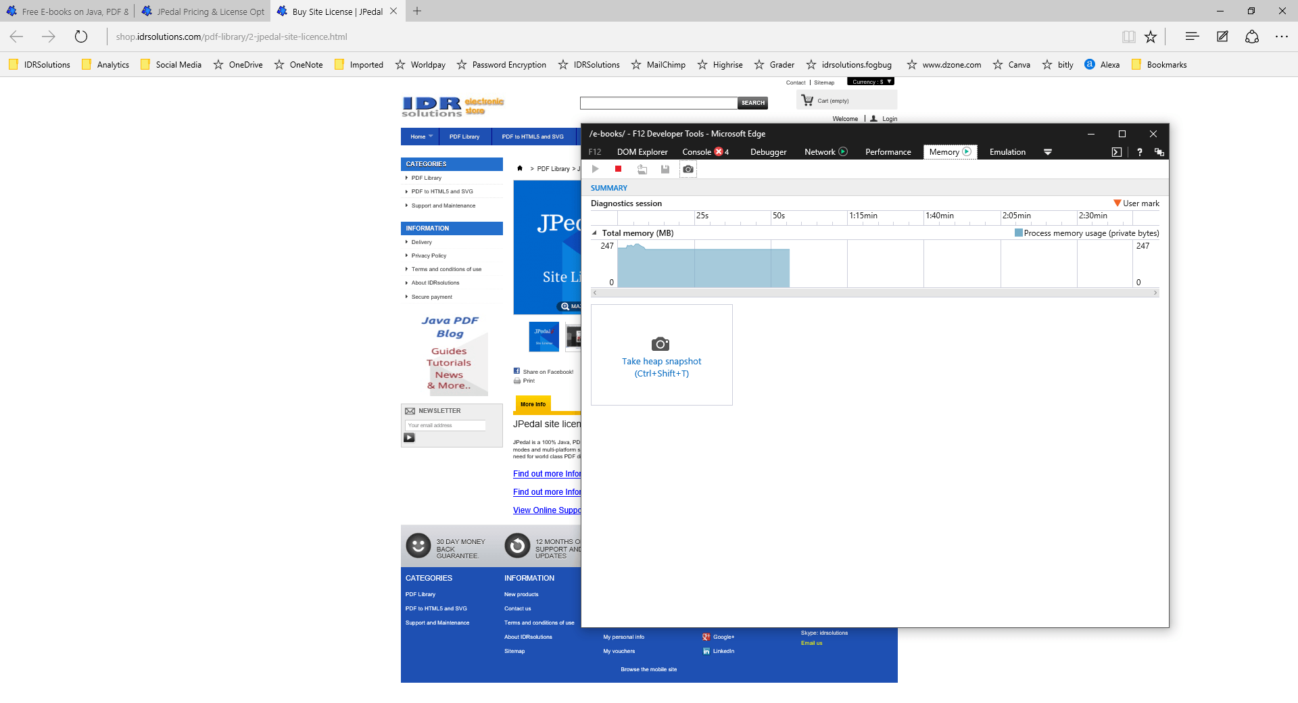
Task: Open the View Online Support link
Action: click(x=546, y=510)
